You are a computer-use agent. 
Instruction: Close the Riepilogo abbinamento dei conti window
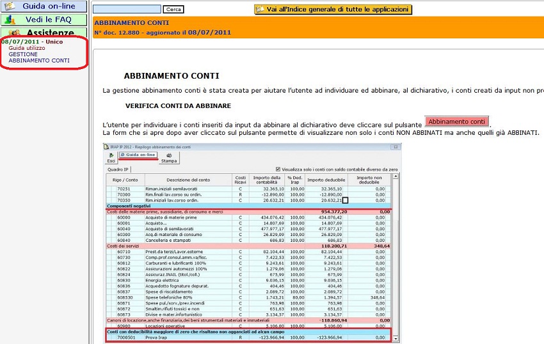pyautogui.click(x=395, y=147)
